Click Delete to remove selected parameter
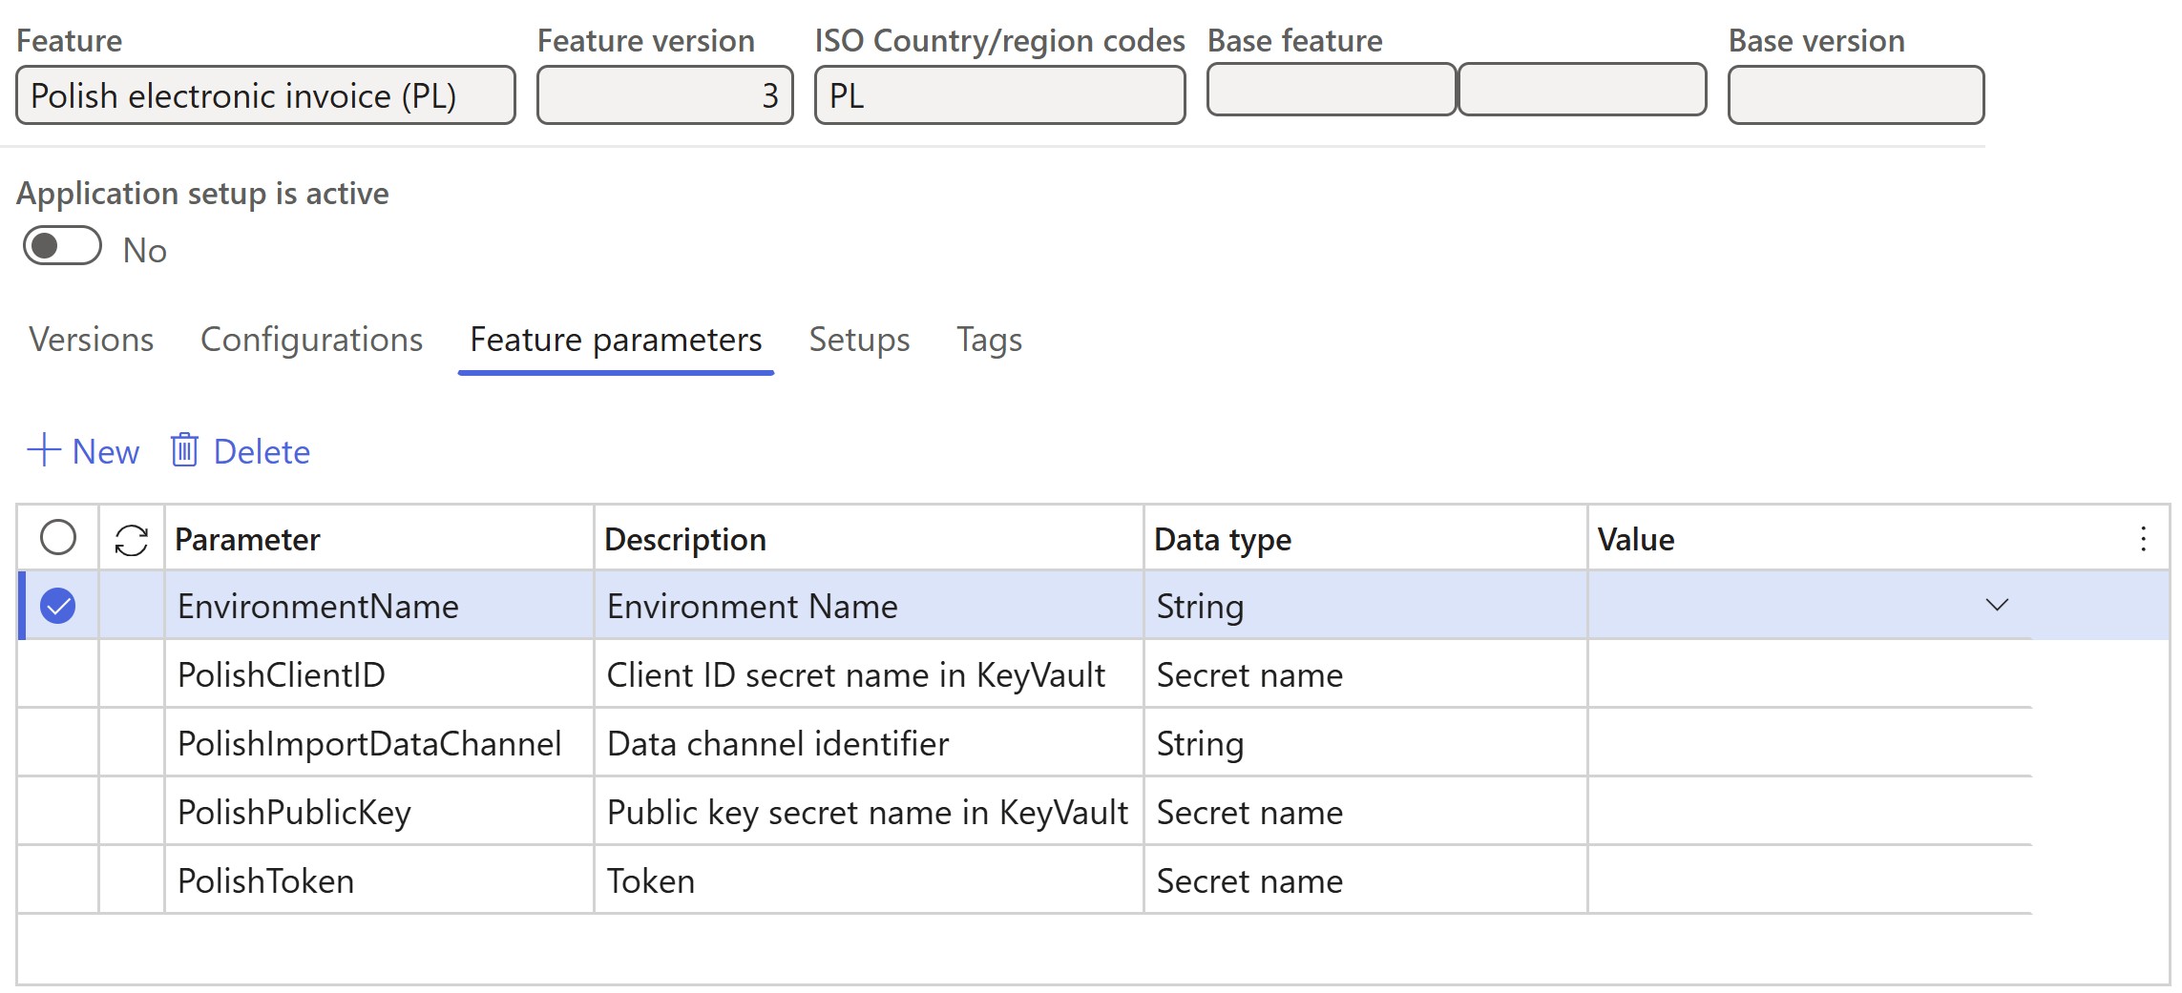The image size is (2182, 993). pos(261,451)
